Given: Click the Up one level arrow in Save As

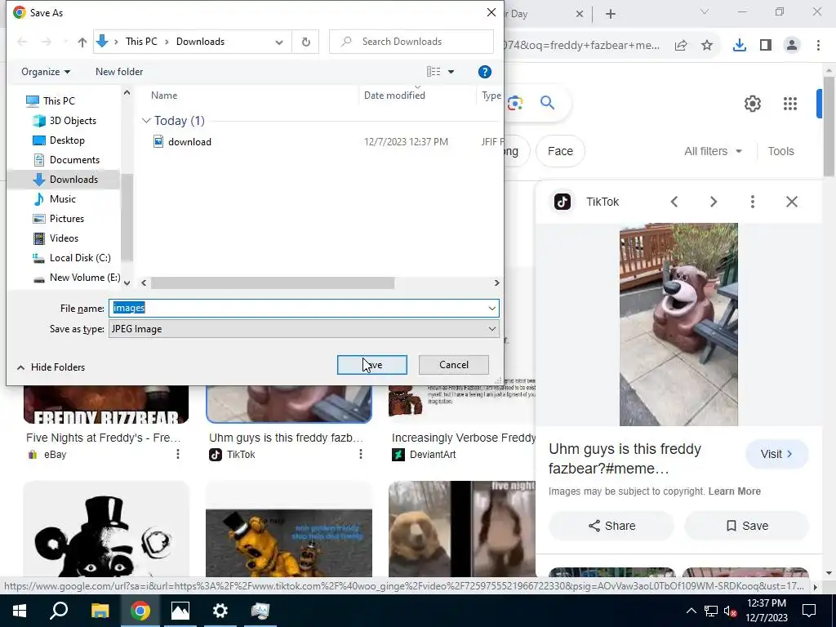Looking at the screenshot, I should pyautogui.click(x=82, y=42).
